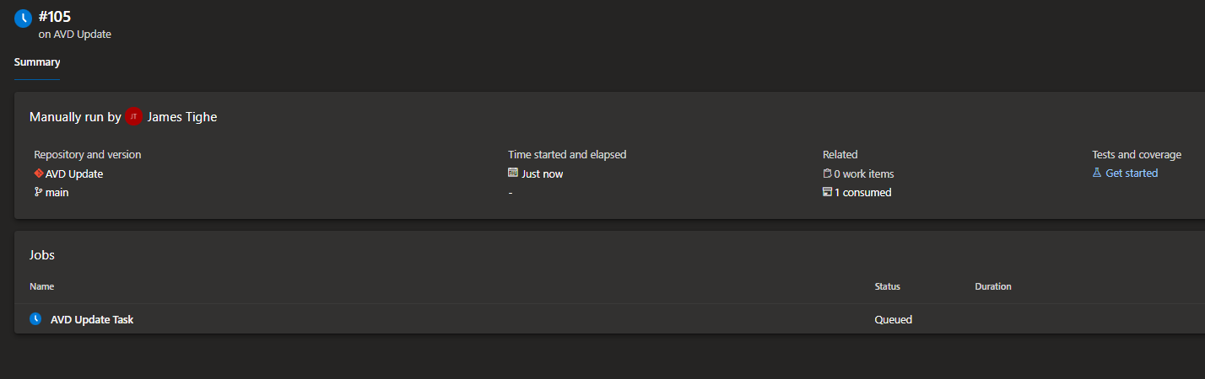Open the main branch link
1205x379 pixels.
tap(57, 192)
